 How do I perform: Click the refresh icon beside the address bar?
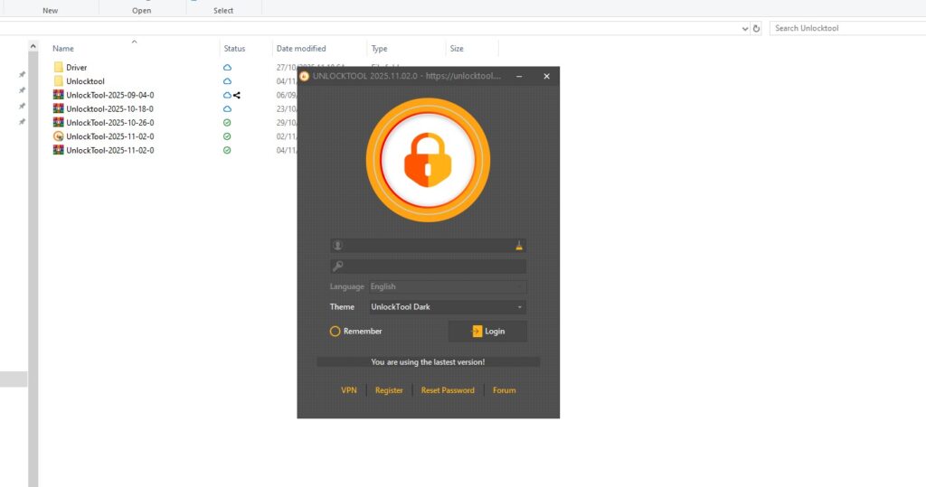[x=757, y=28]
